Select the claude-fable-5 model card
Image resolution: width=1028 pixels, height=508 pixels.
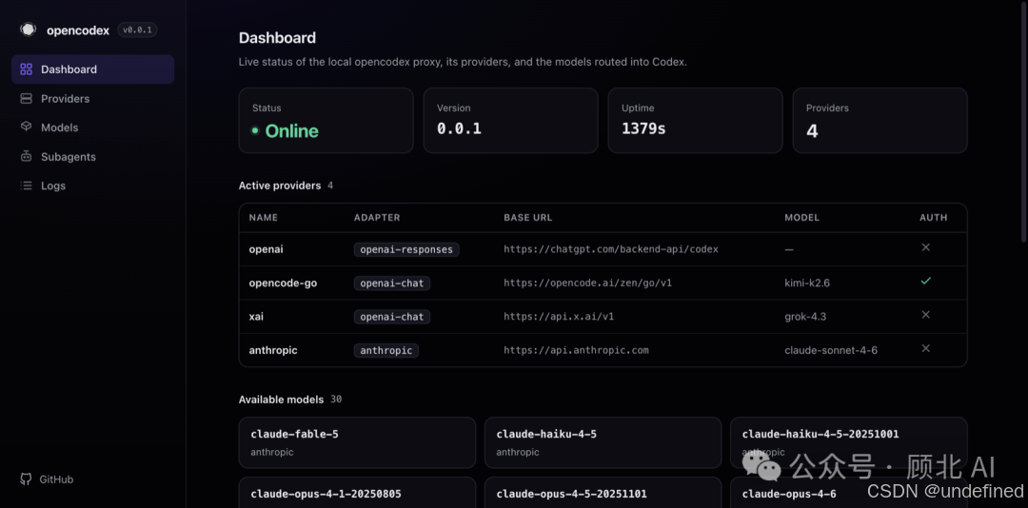[x=357, y=442]
